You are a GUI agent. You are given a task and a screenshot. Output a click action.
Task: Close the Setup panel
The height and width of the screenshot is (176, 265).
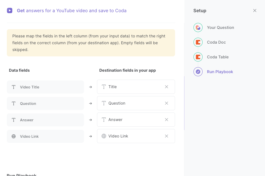tap(255, 10)
